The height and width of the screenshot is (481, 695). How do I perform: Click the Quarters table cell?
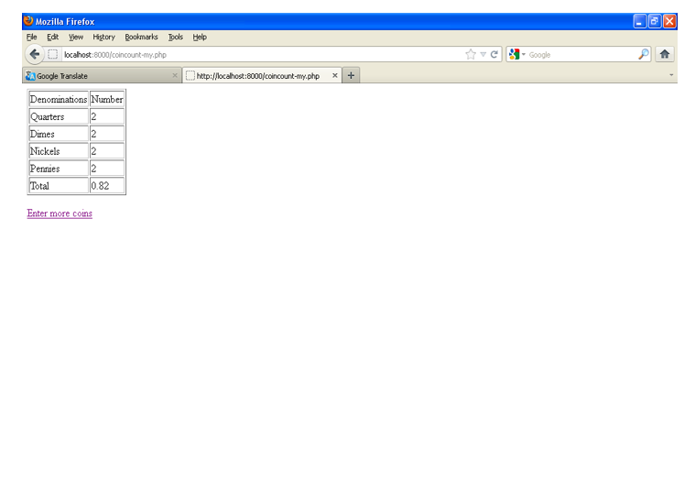pyautogui.click(x=59, y=116)
